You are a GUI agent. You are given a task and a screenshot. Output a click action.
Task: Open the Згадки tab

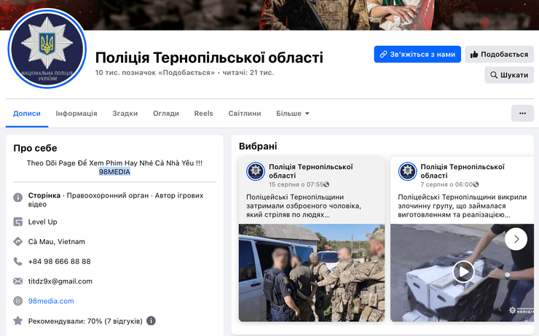(125, 114)
